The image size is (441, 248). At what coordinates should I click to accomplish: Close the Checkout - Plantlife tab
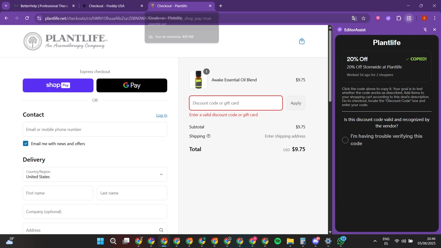pos(210,6)
